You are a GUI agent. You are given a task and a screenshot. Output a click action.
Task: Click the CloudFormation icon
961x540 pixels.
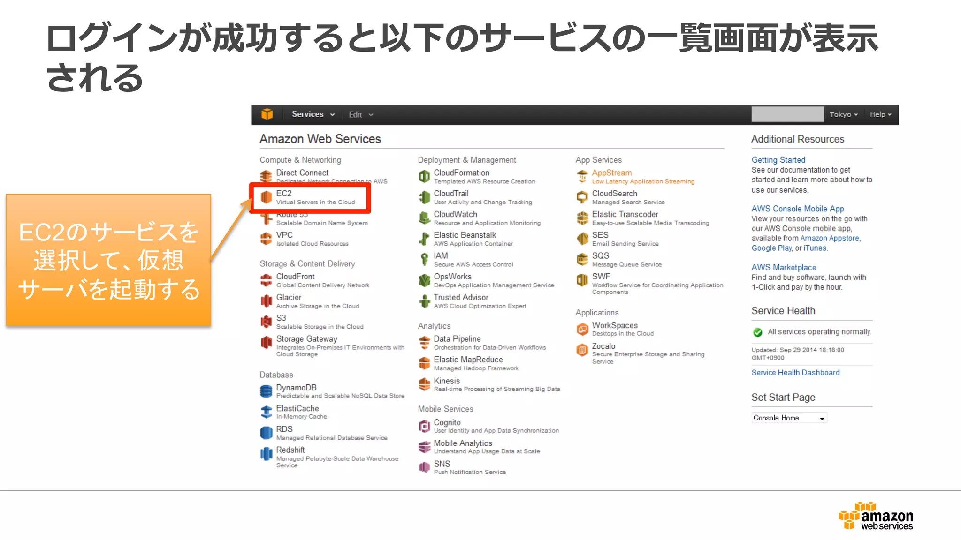(424, 176)
